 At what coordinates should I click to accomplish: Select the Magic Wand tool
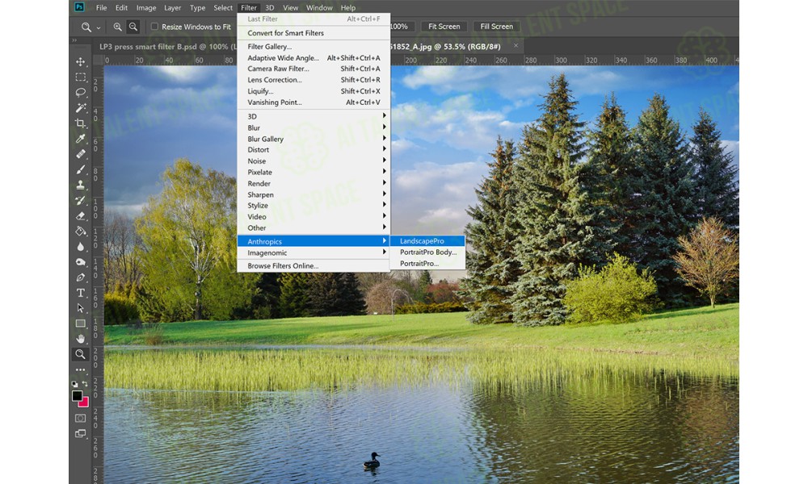(80, 108)
